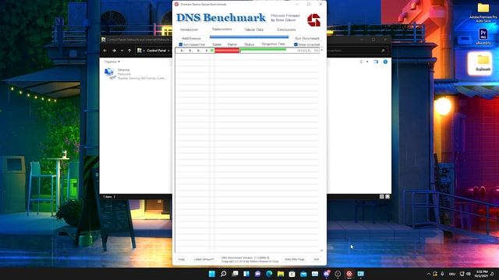Select the Name sub-tab above list
Viewport: 499px width, 280px height.
pyautogui.click(x=217, y=44)
